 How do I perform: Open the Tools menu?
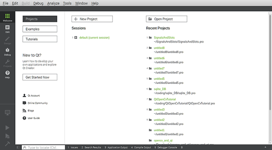67,3
